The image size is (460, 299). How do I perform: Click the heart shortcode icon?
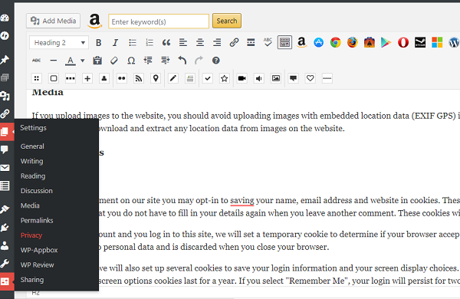pos(310,78)
